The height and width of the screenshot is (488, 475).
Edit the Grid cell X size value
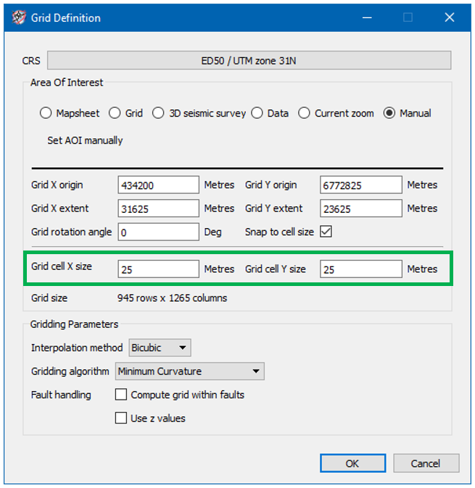pos(158,269)
